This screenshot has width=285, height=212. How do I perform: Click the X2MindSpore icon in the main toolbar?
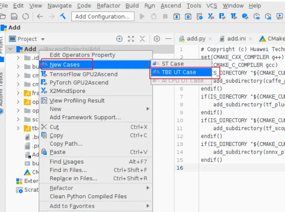click(x=211, y=16)
